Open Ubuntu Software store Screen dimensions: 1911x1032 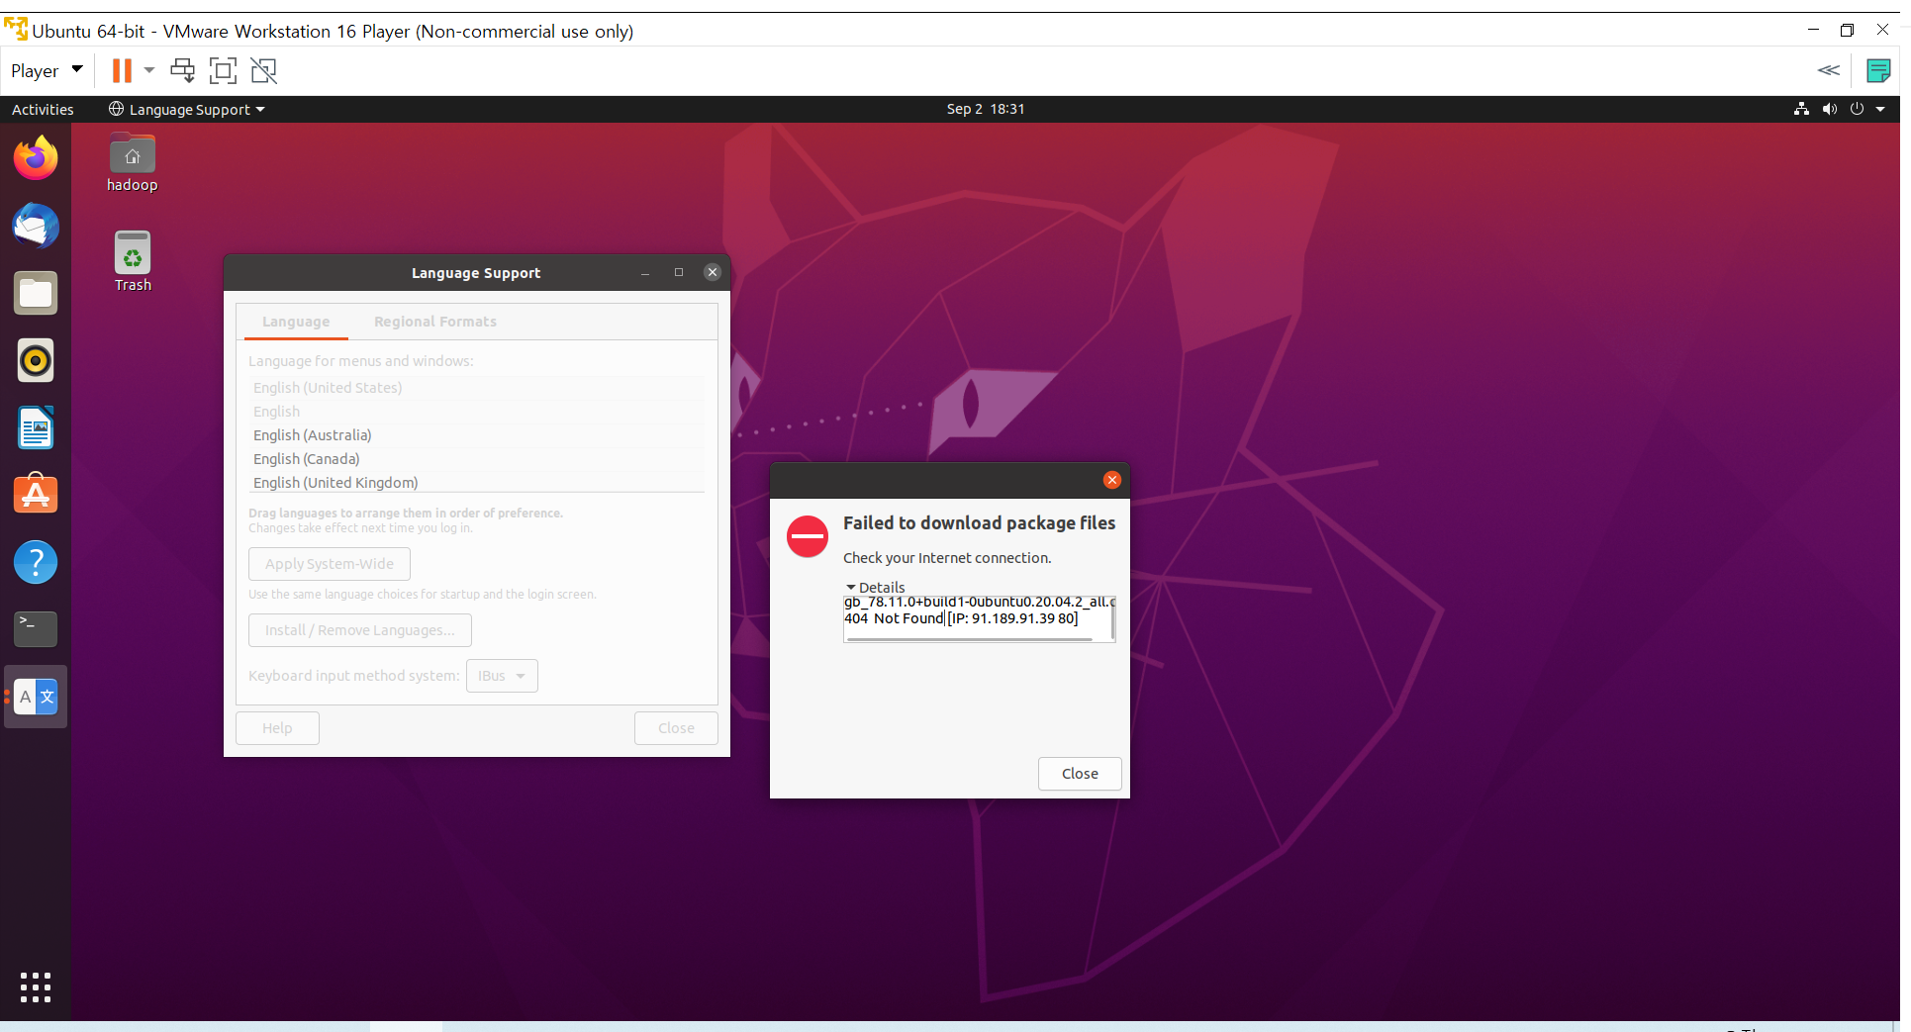point(36,495)
